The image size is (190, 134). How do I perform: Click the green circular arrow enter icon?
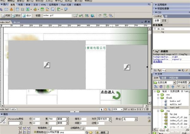pos(116,95)
